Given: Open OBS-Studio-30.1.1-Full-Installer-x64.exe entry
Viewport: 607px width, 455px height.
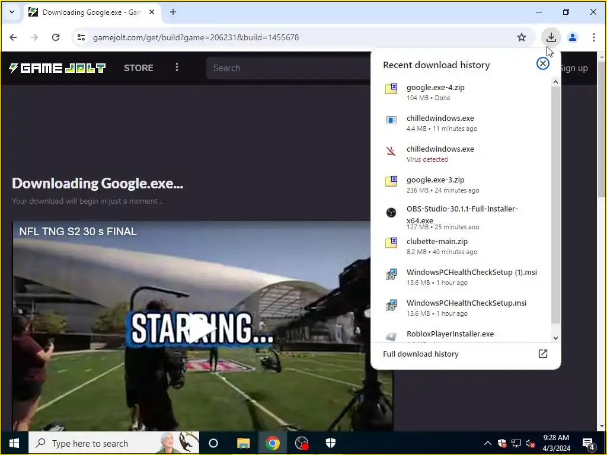Looking at the screenshot, I should [461, 217].
